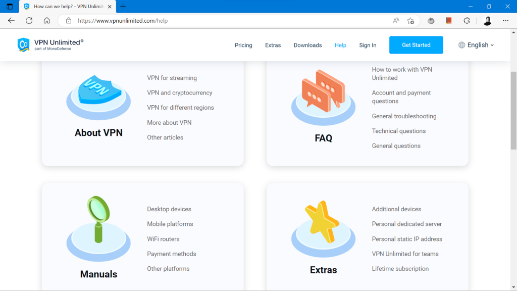Click the 'Manuals' card heading
The image size is (517, 291).
tap(98, 274)
